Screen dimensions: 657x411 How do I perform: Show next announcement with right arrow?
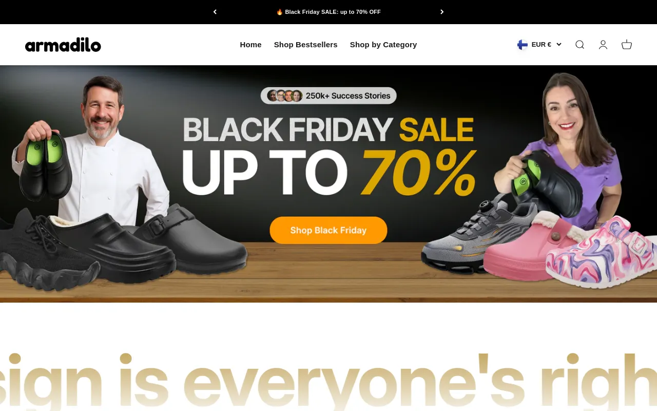[x=442, y=12]
